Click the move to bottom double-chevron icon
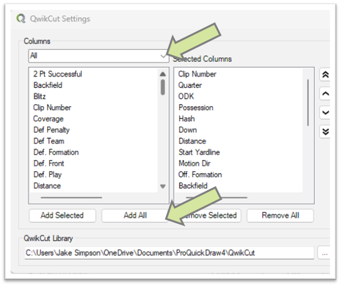Screen dimensions: 341x286 click(325, 131)
